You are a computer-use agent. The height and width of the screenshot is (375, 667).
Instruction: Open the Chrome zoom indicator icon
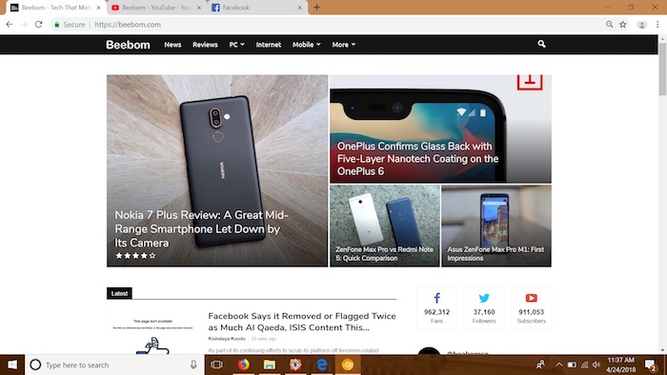609,25
